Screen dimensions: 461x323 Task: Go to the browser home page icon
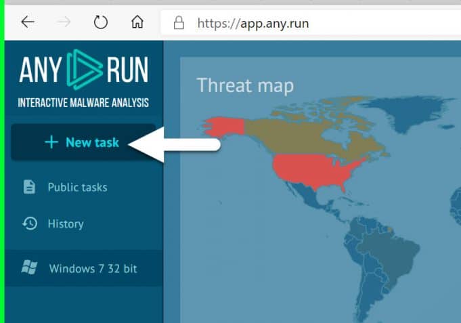pos(137,22)
